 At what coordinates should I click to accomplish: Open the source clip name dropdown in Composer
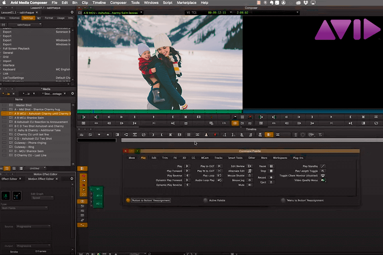(141, 12)
